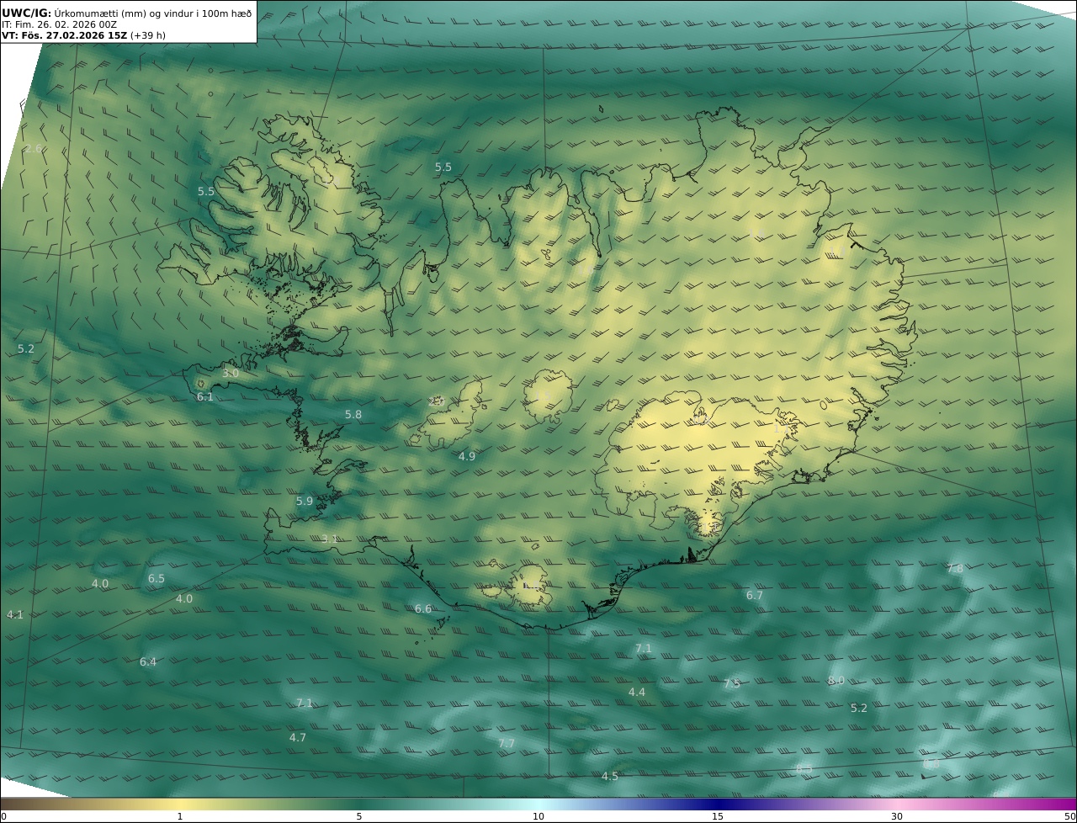Click the 10 tick on color scale
The width and height of the screenshot is (1077, 823).
[x=538, y=815]
